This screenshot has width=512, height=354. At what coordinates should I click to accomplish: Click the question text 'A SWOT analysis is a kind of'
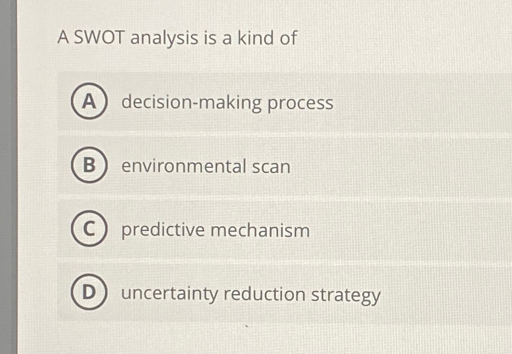[177, 38]
